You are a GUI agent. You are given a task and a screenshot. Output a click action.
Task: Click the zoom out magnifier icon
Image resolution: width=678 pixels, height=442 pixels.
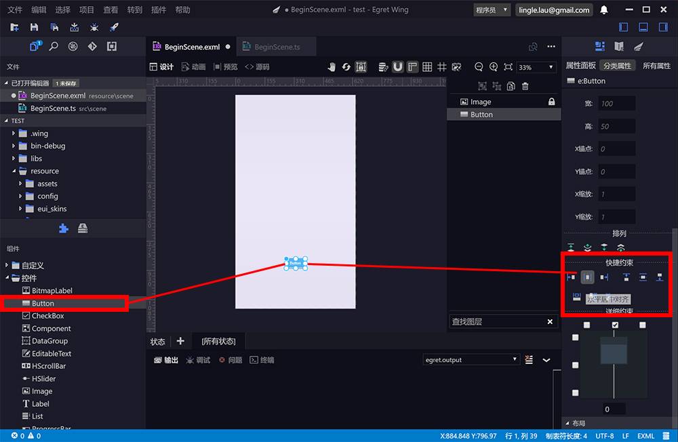point(478,66)
